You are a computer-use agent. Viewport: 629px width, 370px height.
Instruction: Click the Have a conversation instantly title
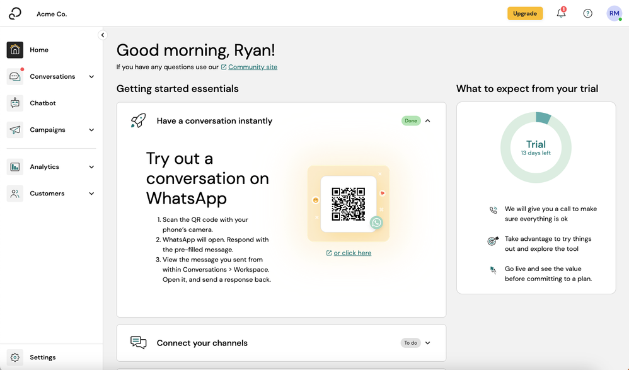point(215,121)
